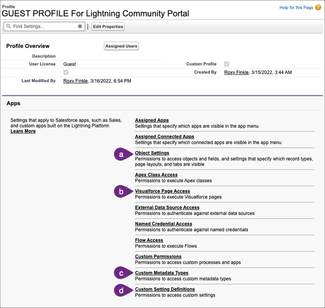The width and height of the screenshot is (325, 308).
Task: Open Roxy Finkle's Created By link
Action: [x=236, y=73]
